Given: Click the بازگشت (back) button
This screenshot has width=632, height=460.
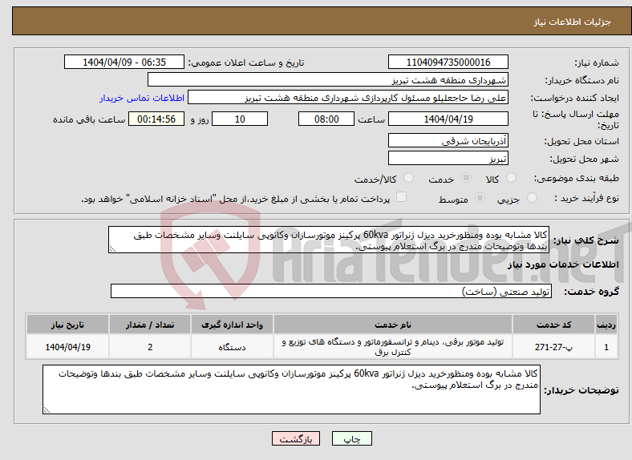Looking at the screenshot, I should pos(296,438).
